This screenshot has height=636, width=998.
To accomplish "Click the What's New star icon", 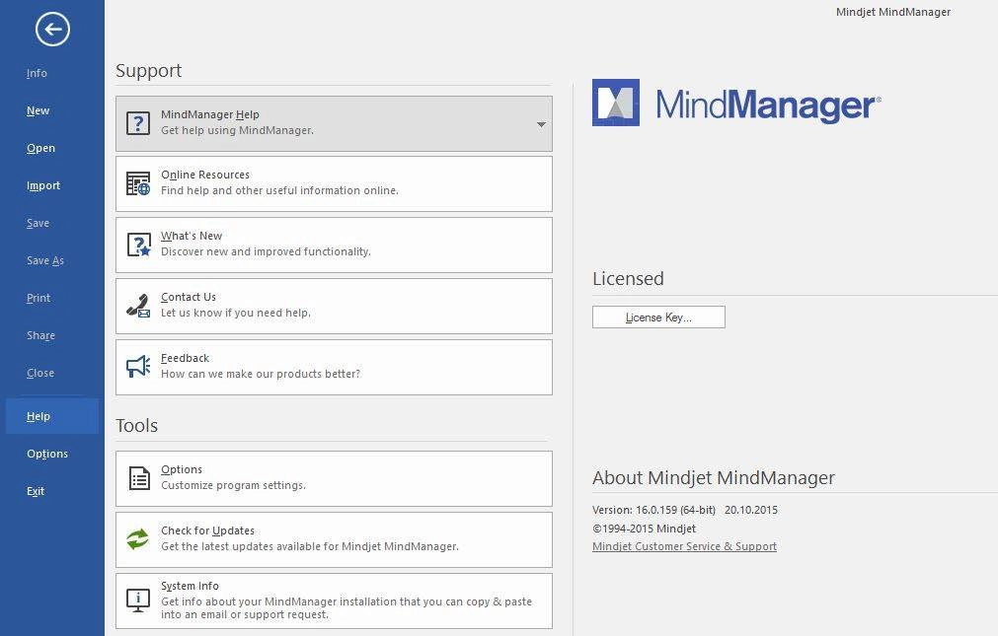I will (x=139, y=245).
